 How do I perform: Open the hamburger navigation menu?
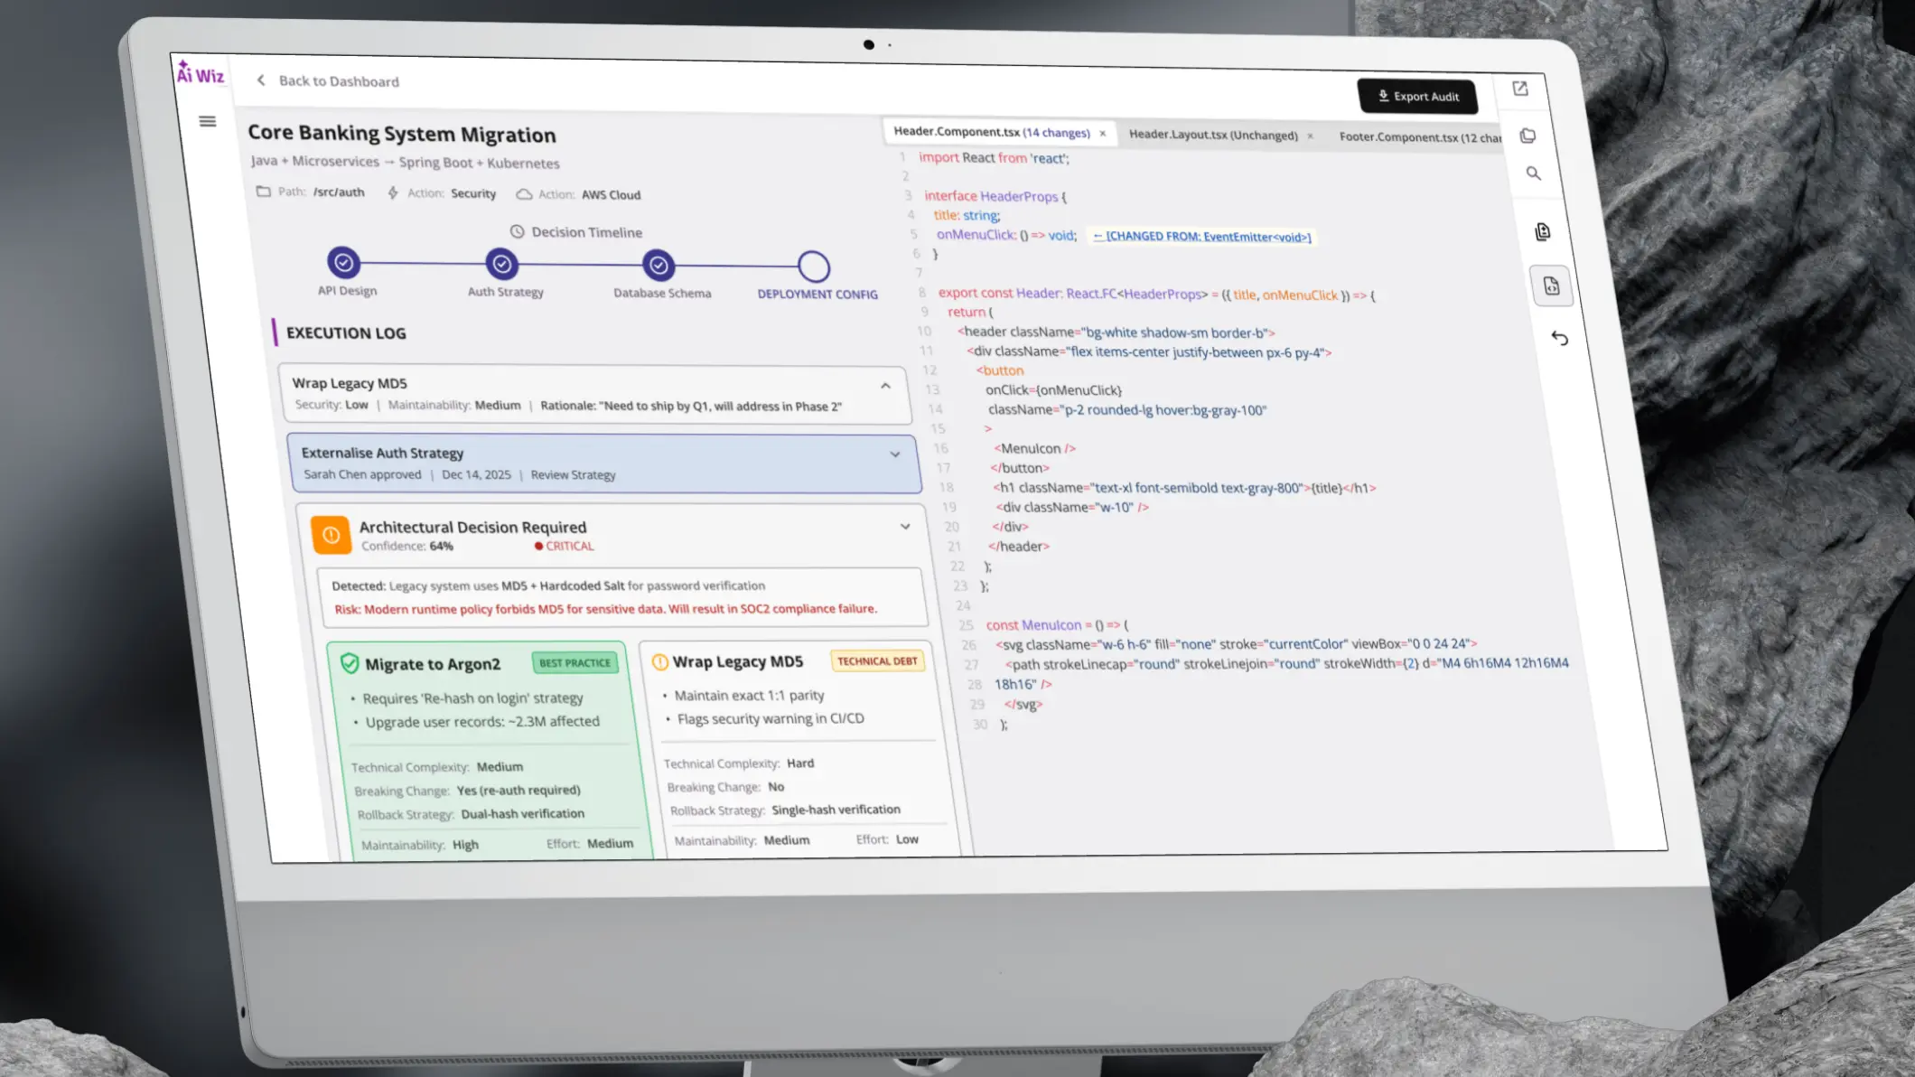pyautogui.click(x=209, y=121)
